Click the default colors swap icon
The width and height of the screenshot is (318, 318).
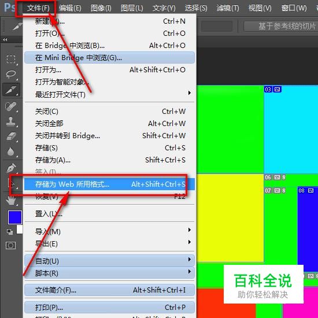click(9, 232)
